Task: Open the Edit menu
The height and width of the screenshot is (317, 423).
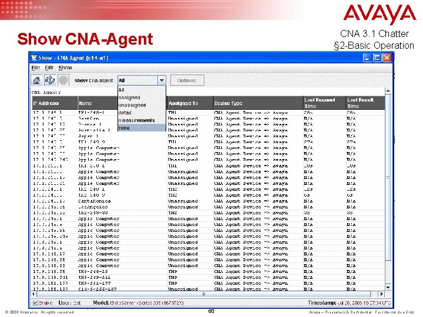Action: tap(49, 68)
